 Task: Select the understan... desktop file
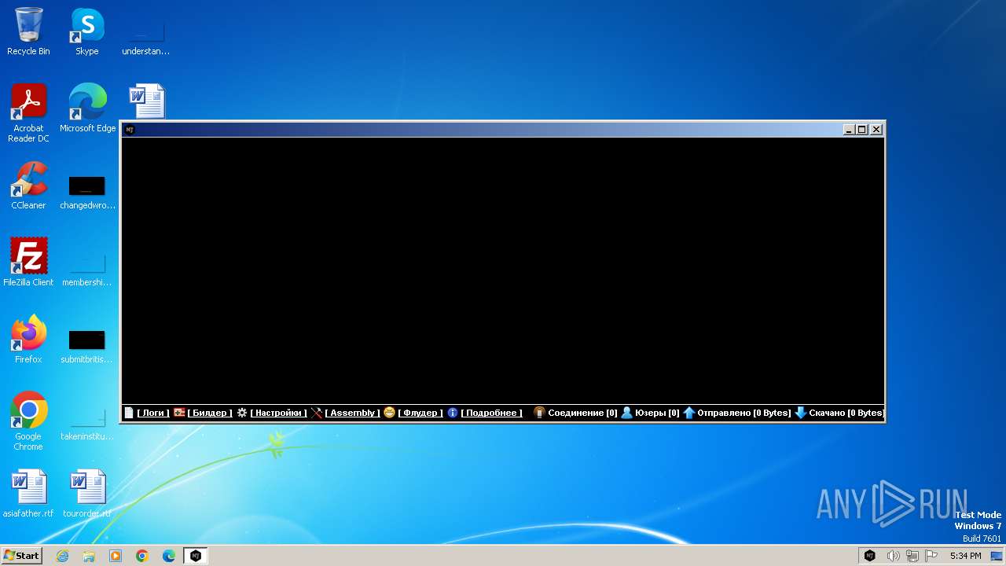click(146, 39)
